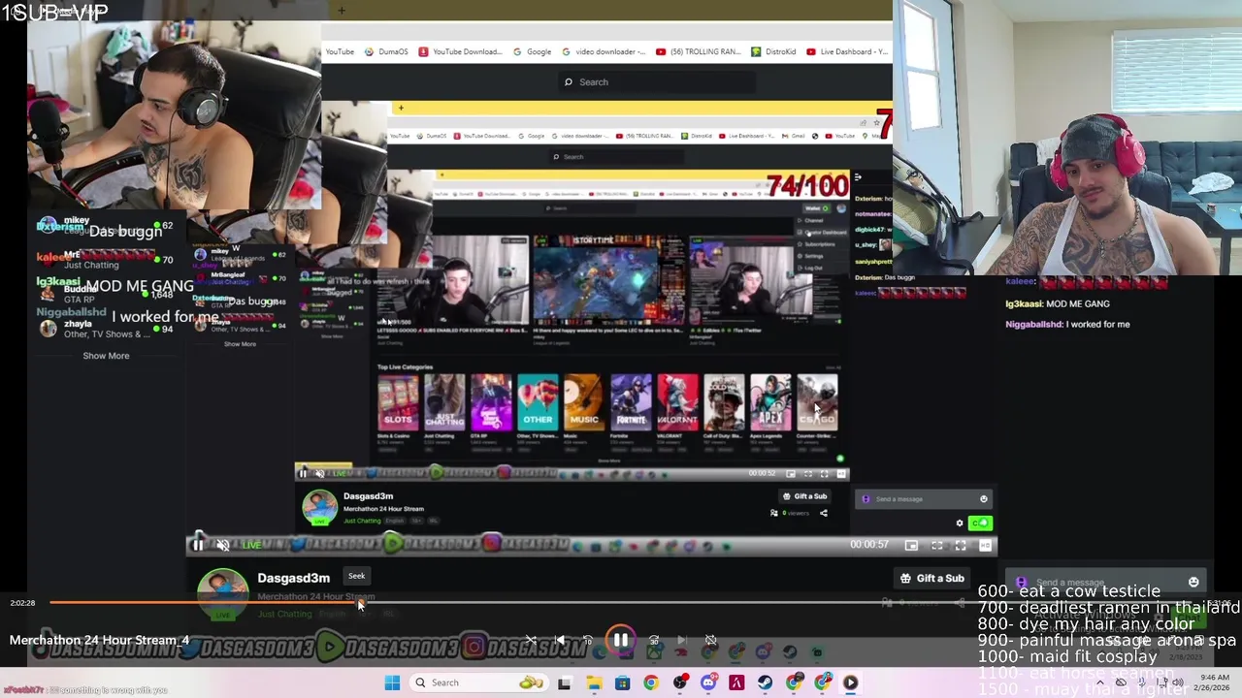Skip backward in the media player
Image resolution: width=1242 pixels, height=698 pixels.
[588, 640]
